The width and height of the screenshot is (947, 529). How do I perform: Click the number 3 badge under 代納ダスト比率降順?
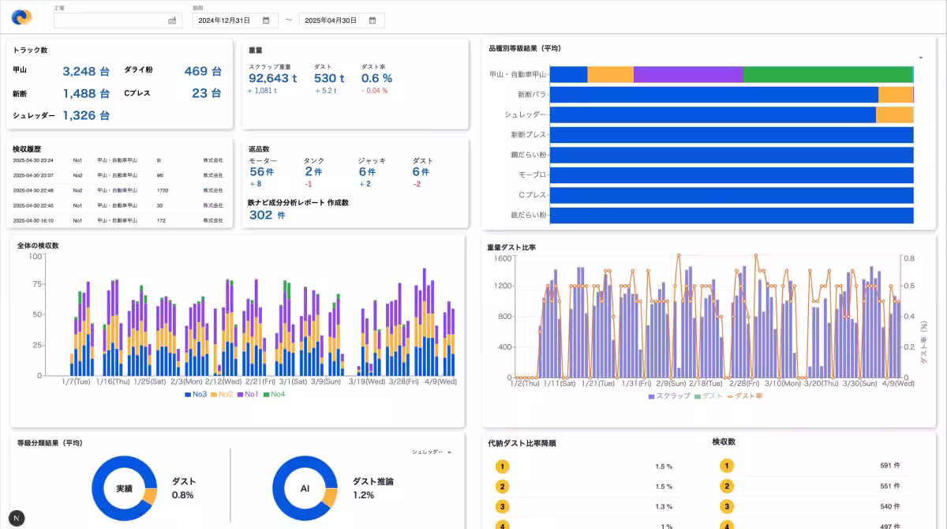coord(501,507)
